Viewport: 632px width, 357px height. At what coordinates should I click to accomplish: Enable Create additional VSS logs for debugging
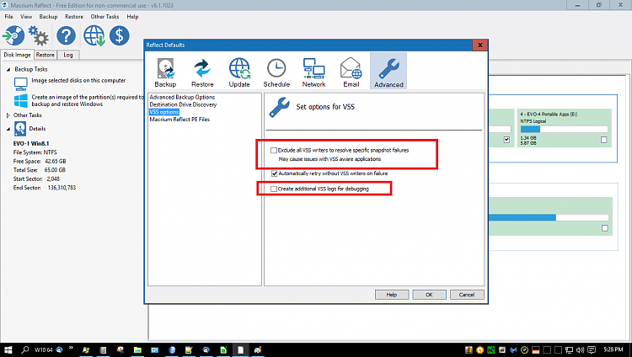point(274,189)
